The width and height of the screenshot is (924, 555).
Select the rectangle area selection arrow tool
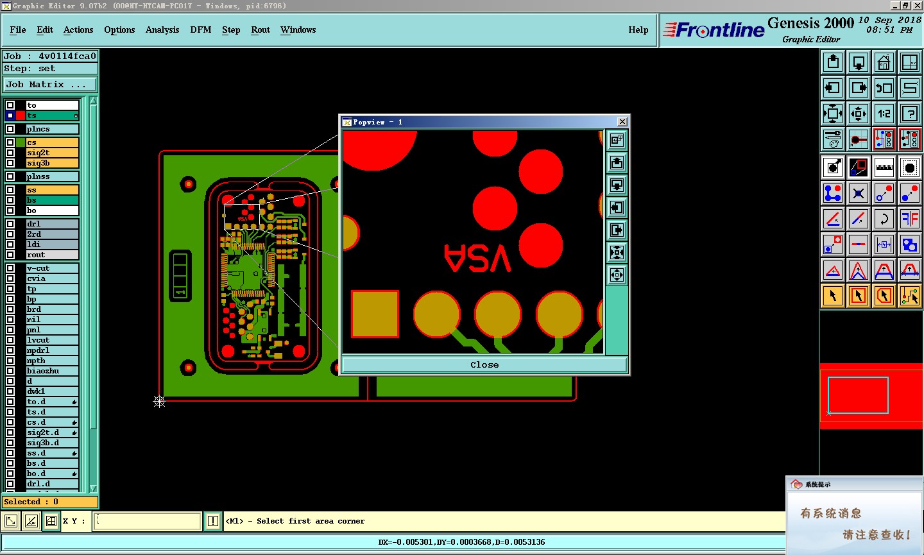point(859,296)
